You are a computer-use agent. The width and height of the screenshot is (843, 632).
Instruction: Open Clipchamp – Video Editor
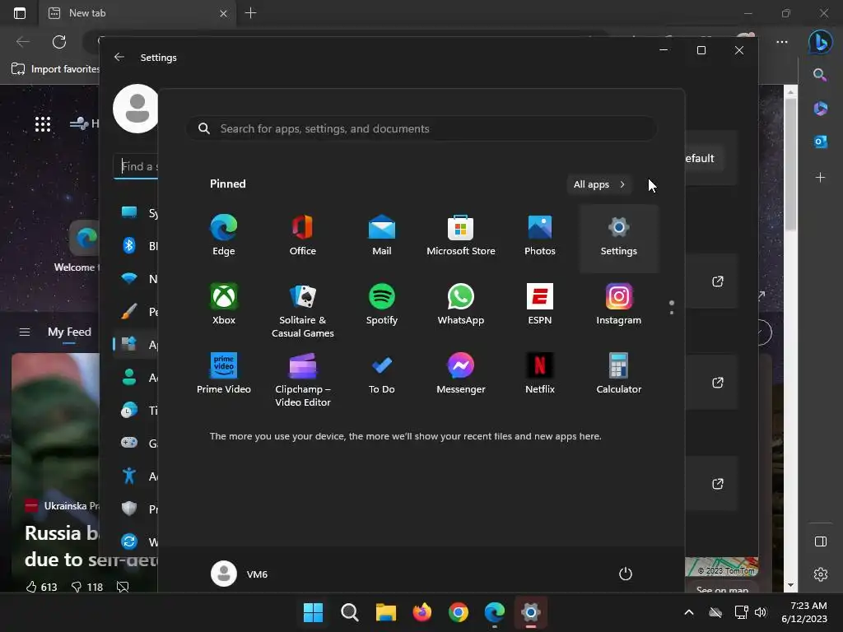click(x=303, y=380)
